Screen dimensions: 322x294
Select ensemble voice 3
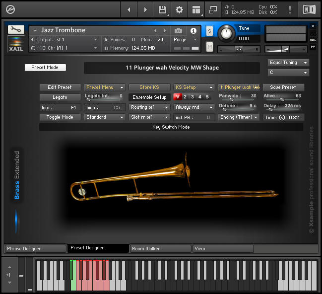(193, 97)
